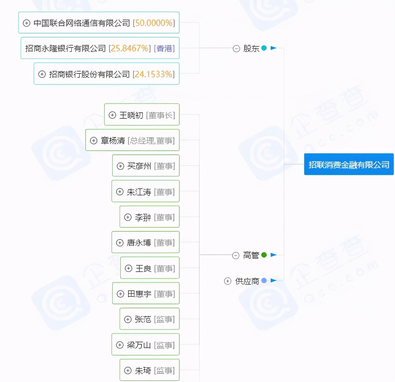This screenshot has height=382, width=395.
Task: Click the 24.1533% share percentage
Action: (x=154, y=74)
